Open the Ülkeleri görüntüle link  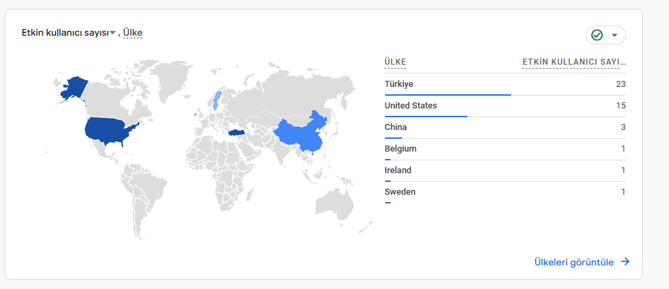(574, 262)
